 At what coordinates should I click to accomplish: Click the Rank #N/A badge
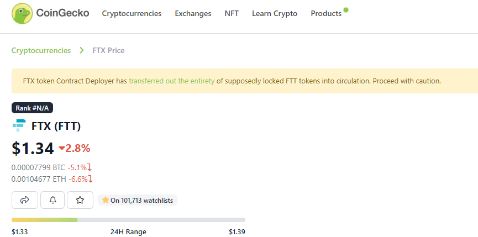pos(32,108)
